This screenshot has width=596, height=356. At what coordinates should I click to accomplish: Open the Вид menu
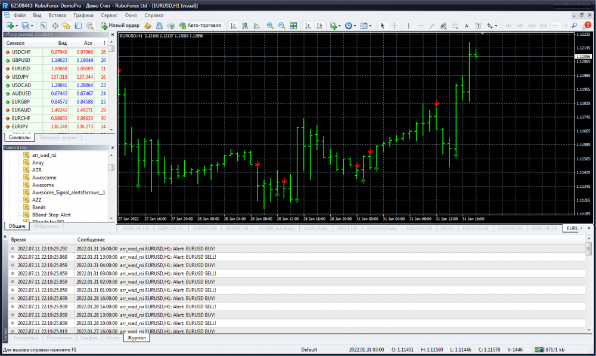pyautogui.click(x=37, y=16)
